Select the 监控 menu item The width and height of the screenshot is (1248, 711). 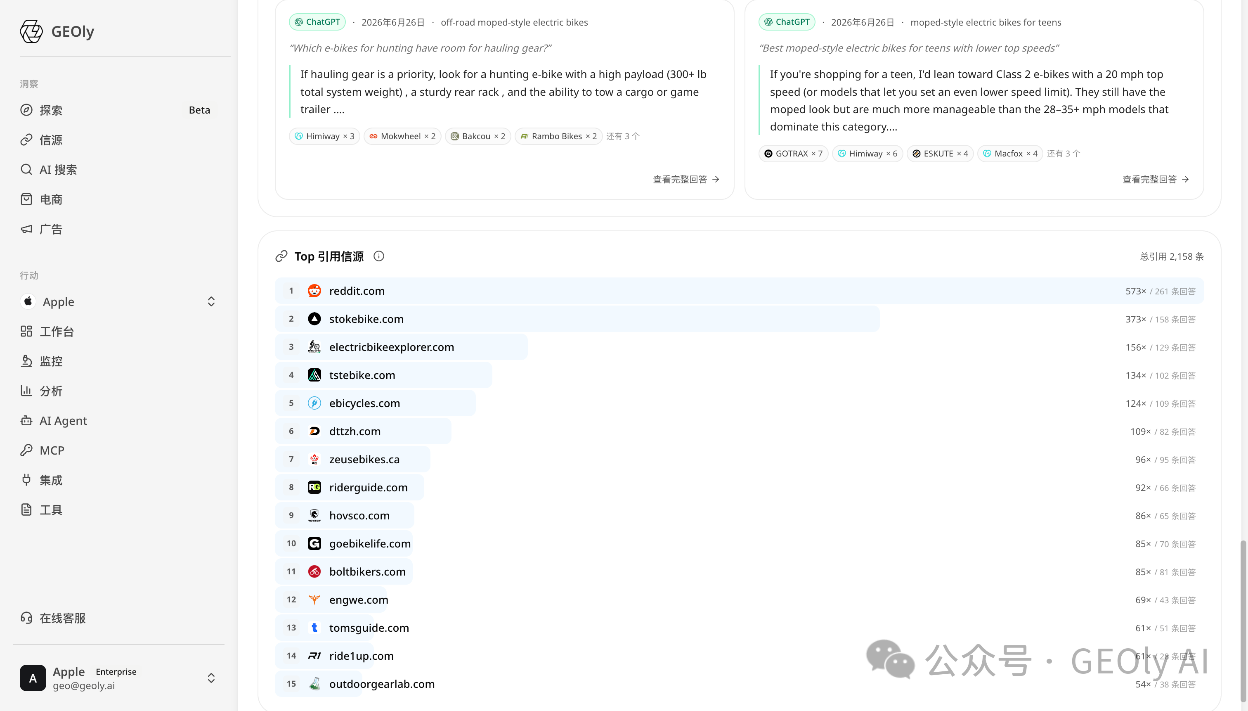(118, 361)
